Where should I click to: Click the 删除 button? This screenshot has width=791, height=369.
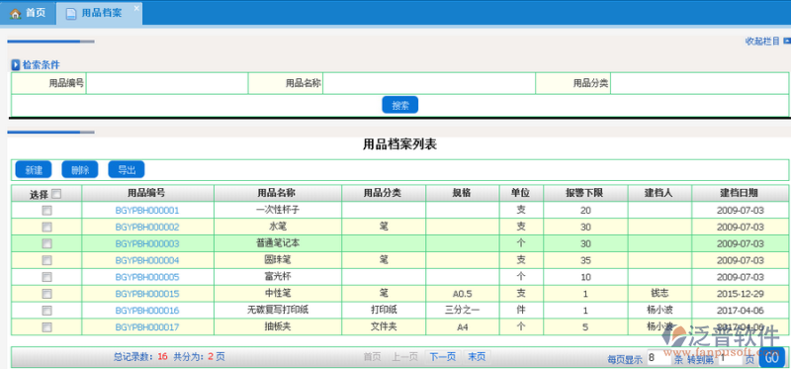80,170
